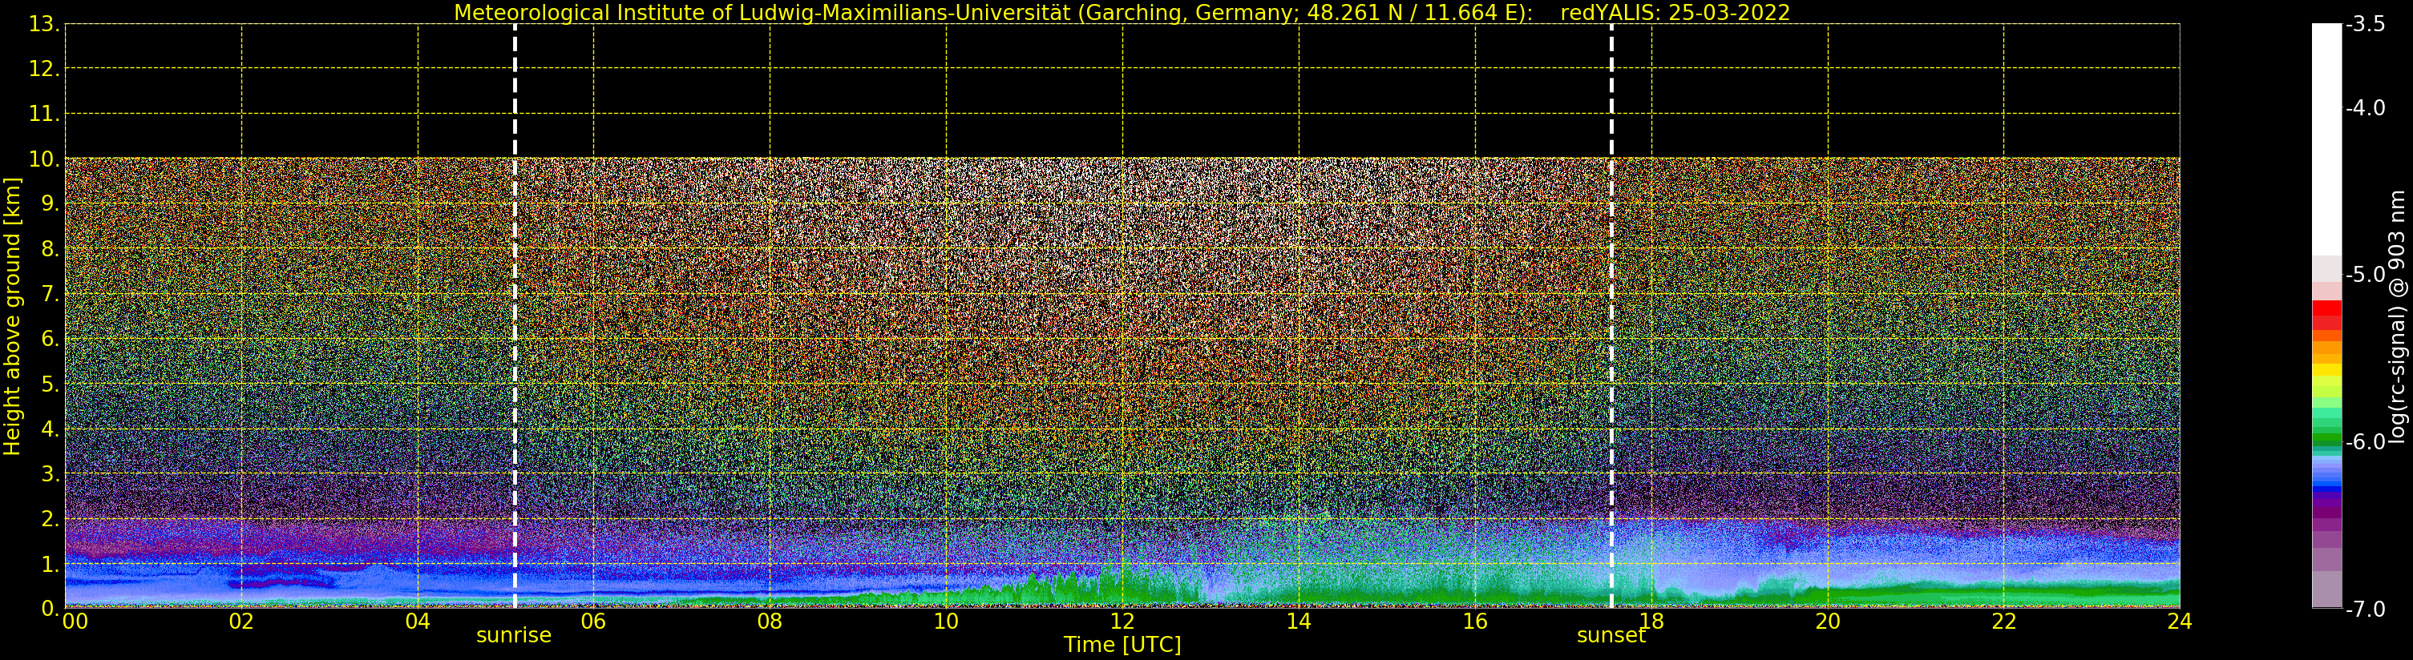Click the time axis tick '00'
Image resolution: width=2413 pixels, height=660 pixels.
click(75, 622)
